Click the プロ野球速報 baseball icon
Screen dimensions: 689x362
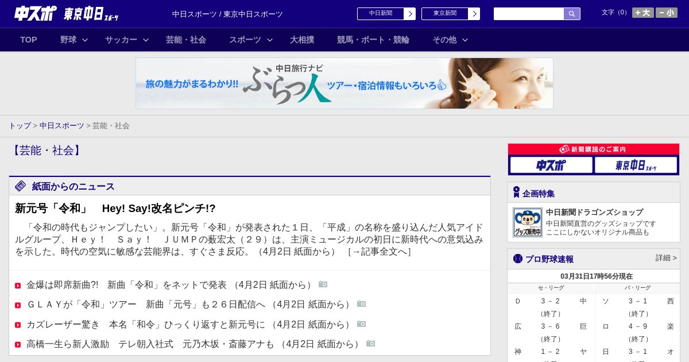click(x=518, y=259)
